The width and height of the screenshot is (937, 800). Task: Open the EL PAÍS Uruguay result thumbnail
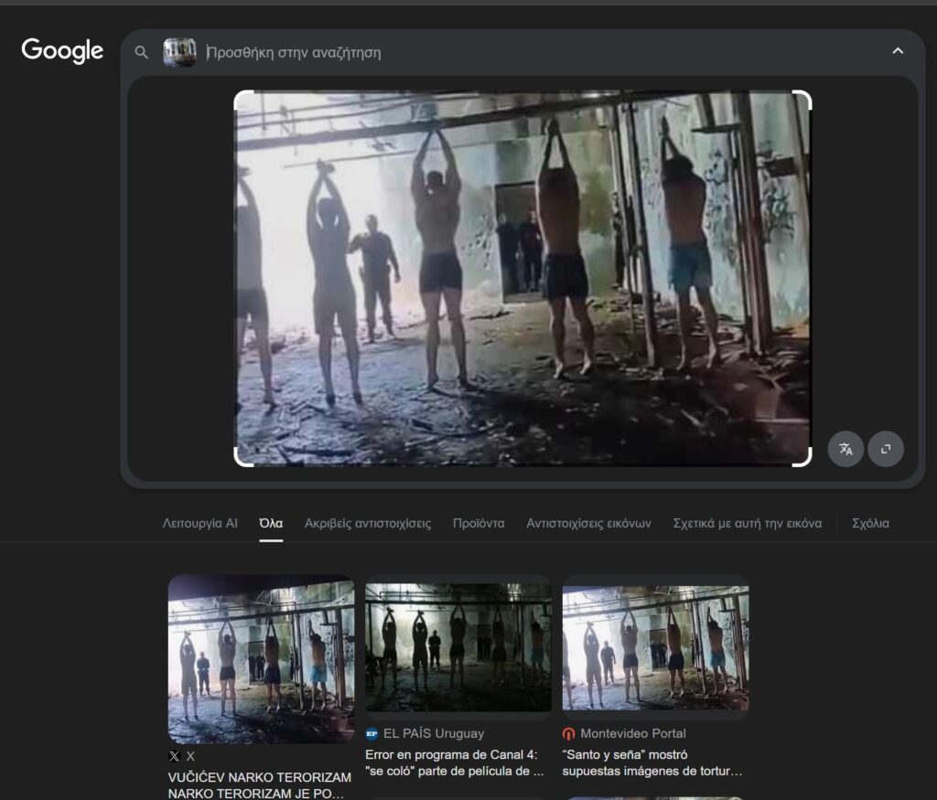point(458,647)
